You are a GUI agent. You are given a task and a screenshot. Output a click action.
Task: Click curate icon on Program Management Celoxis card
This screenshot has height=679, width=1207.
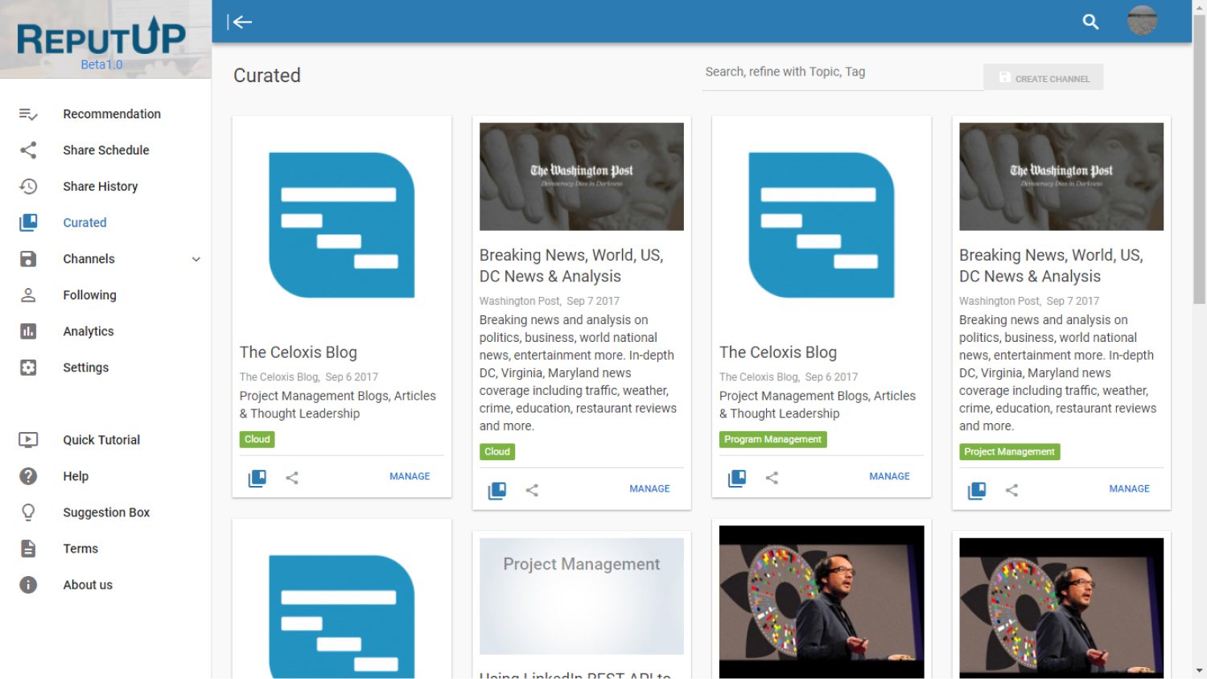[x=737, y=478]
